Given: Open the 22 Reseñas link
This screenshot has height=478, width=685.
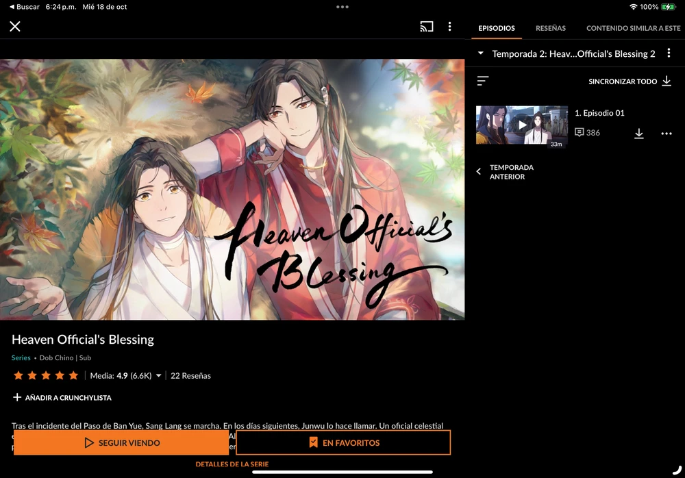Looking at the screenshot, I should pyautogui.click(x=190, y=376).
